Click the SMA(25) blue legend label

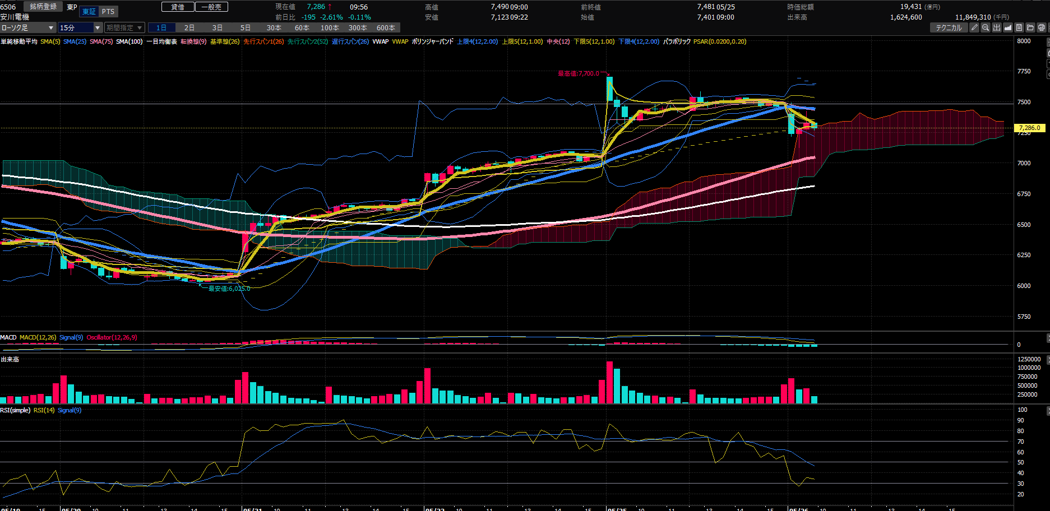pyautogui.click(x=75, y=41)
